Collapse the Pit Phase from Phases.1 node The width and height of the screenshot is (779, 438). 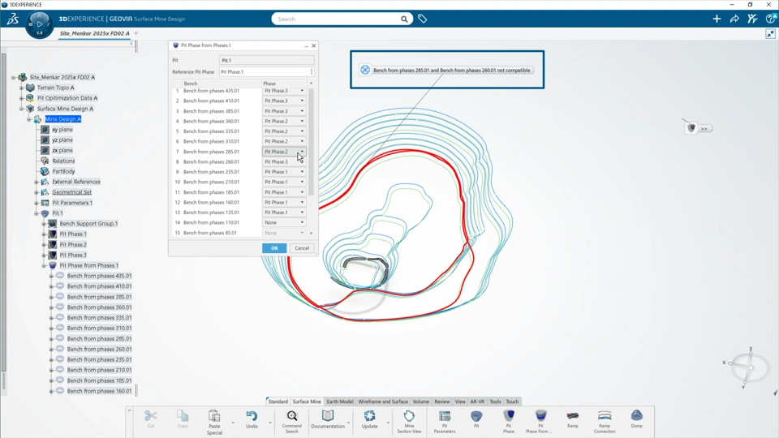[44, 266]
